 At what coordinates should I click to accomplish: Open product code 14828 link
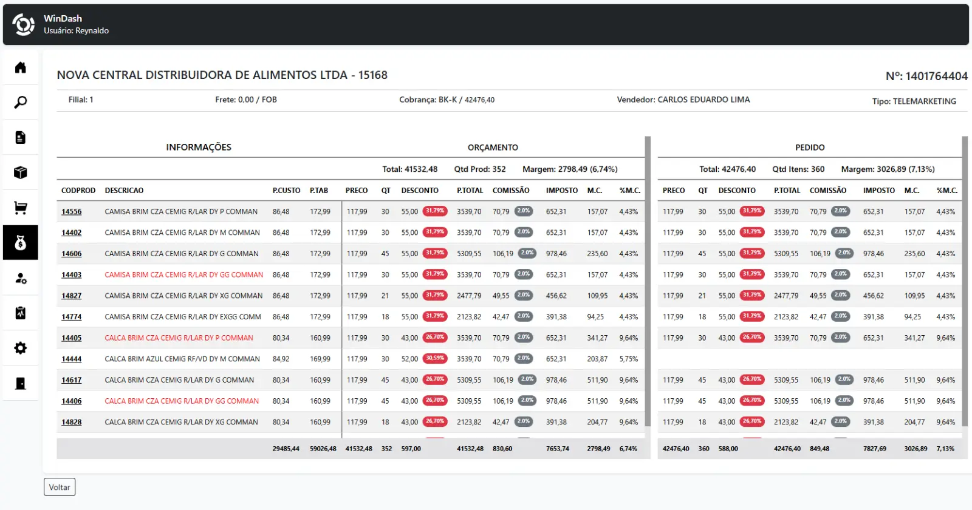point(71,423)
